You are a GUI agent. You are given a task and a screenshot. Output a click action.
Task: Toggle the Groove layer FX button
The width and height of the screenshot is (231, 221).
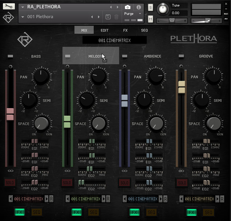coord(191,212)
